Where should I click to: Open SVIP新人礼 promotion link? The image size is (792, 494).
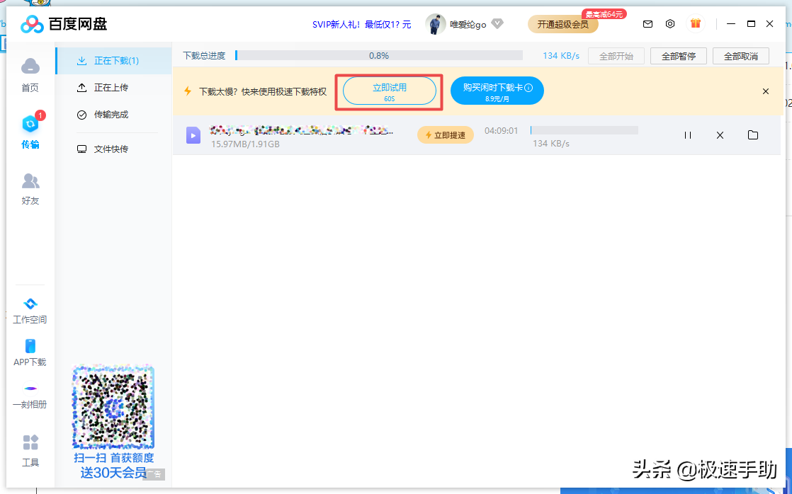point(362,24)
